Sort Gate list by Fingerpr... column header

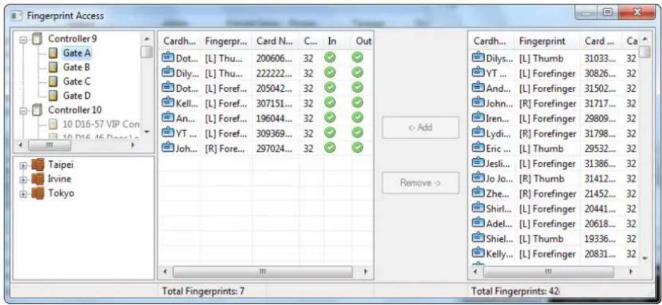(227, 41)
